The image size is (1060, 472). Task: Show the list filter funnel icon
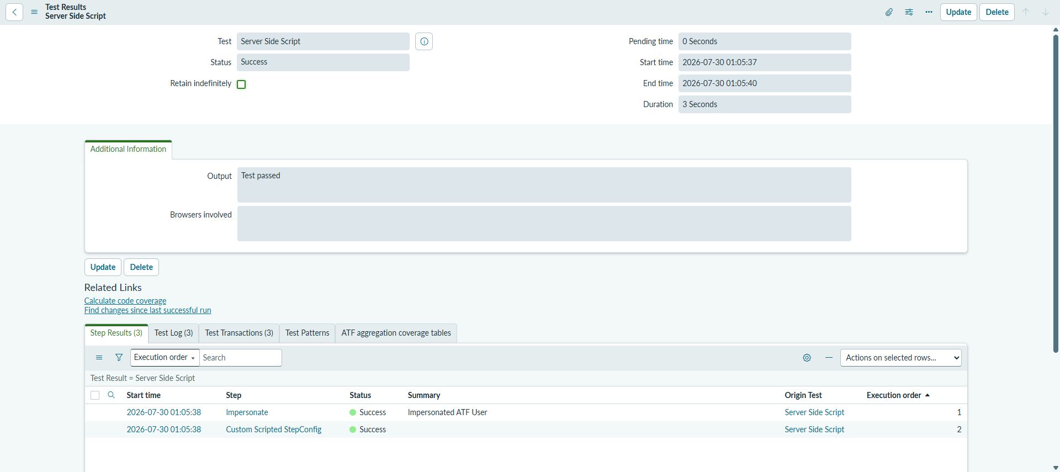pyautogui.click(x=119, y=358)
